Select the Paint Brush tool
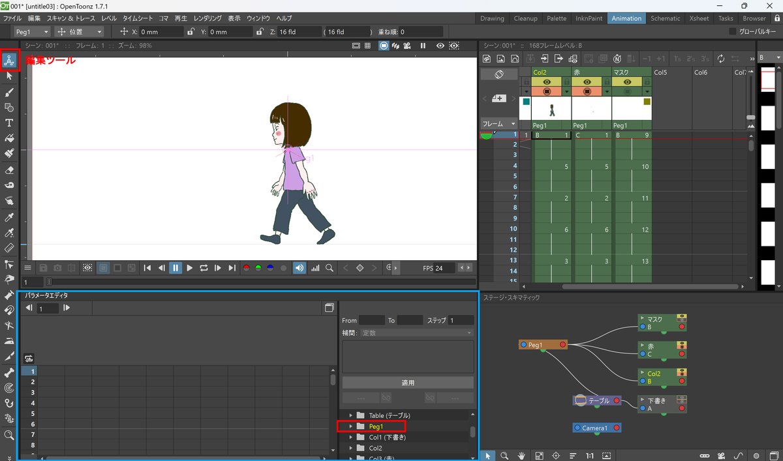The image size is (783, 461). coord(9,154)
